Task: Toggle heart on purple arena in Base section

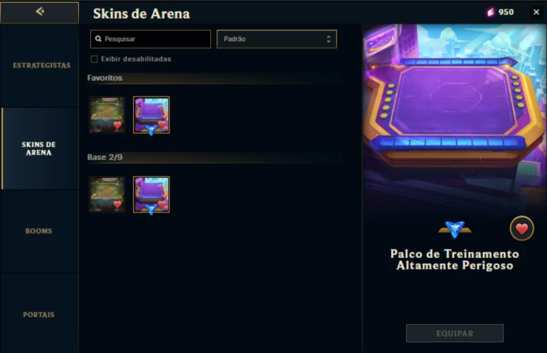Action: click(x=162, y=204)
